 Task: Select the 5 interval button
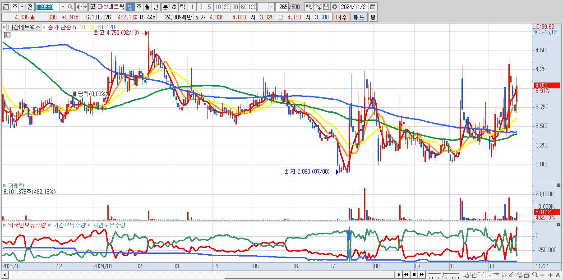coord(209,7)
